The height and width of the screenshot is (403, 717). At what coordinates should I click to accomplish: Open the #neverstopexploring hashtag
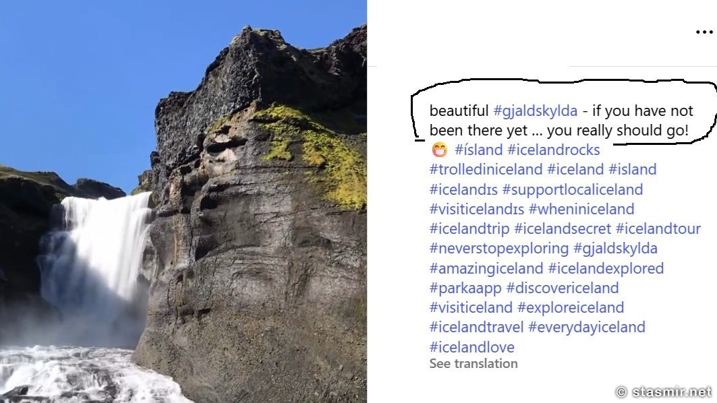499,249
